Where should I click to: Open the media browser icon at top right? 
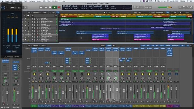pos(191,7)
